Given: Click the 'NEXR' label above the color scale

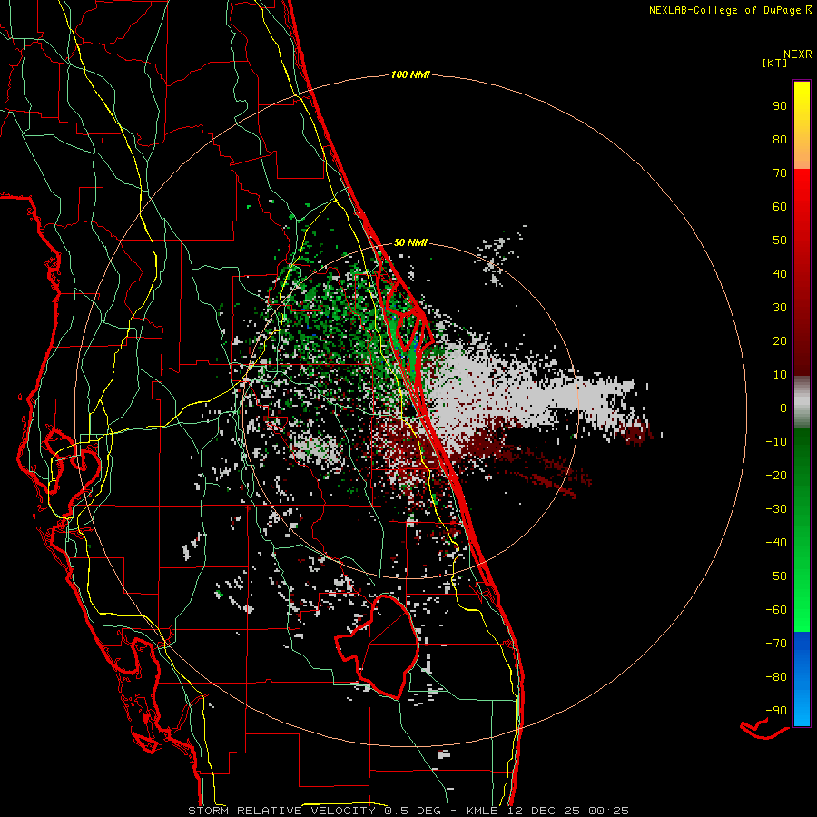Looking at the screenshot, I should 798,54.
